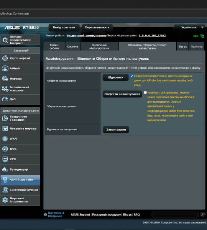Click the WAN globe icon
207x230 pixels.
click(x=5, y=139)
